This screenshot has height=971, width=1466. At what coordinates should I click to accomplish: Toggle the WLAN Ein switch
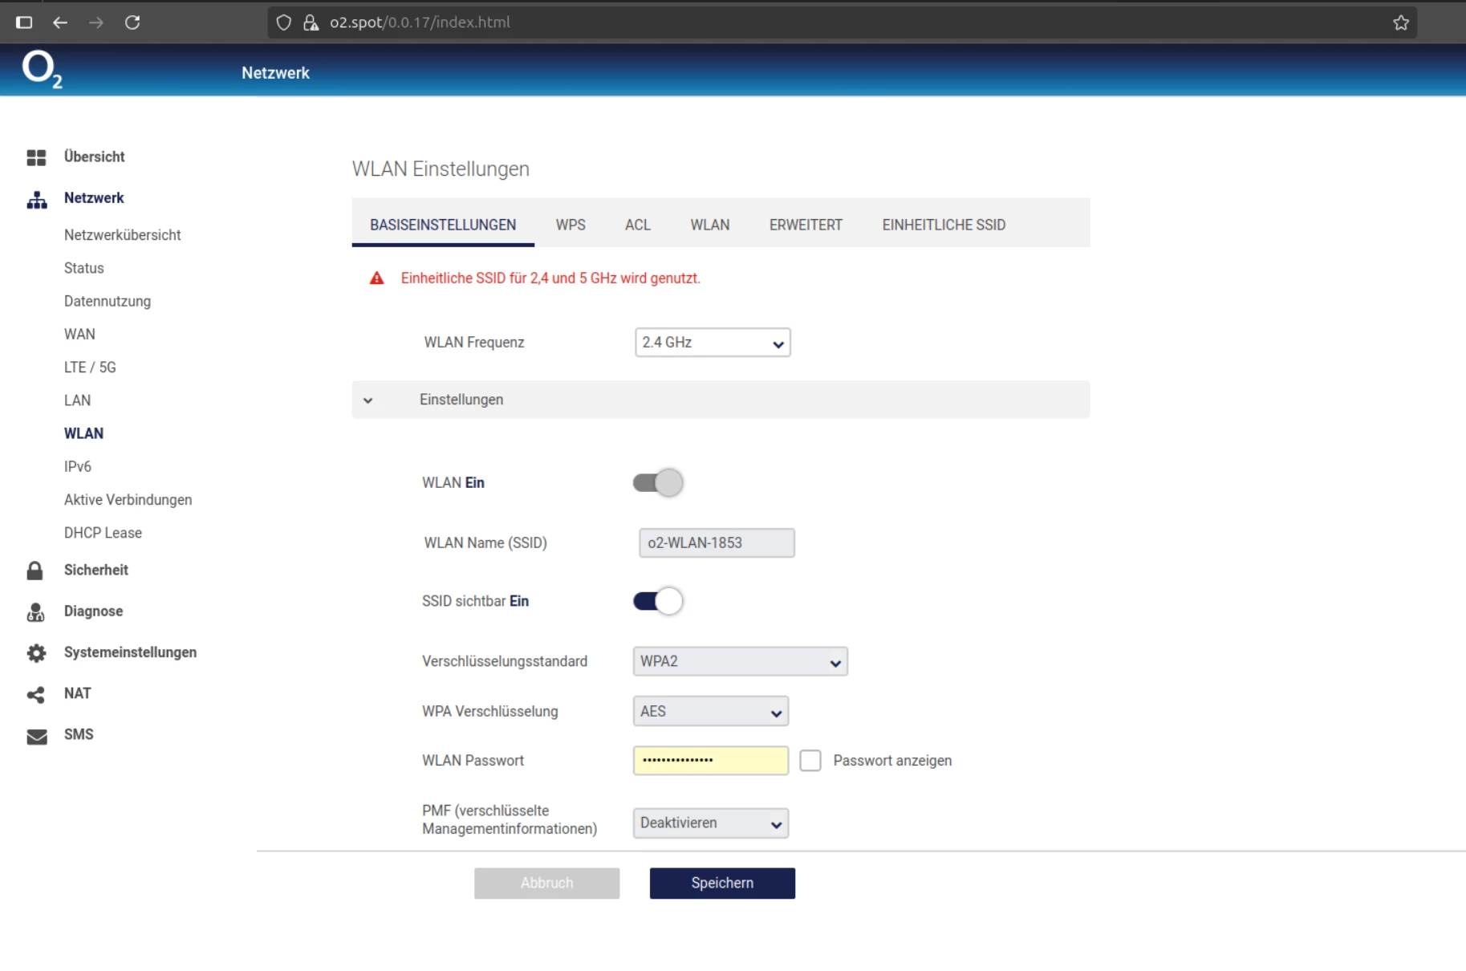658,482
